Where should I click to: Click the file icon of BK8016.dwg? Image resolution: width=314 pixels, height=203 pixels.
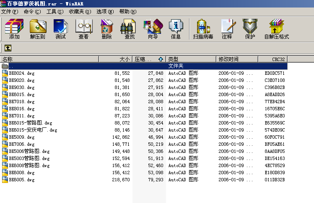[5, 109]
